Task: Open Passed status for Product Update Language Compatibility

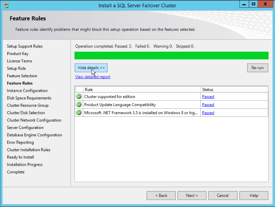Action: [208, 105]
